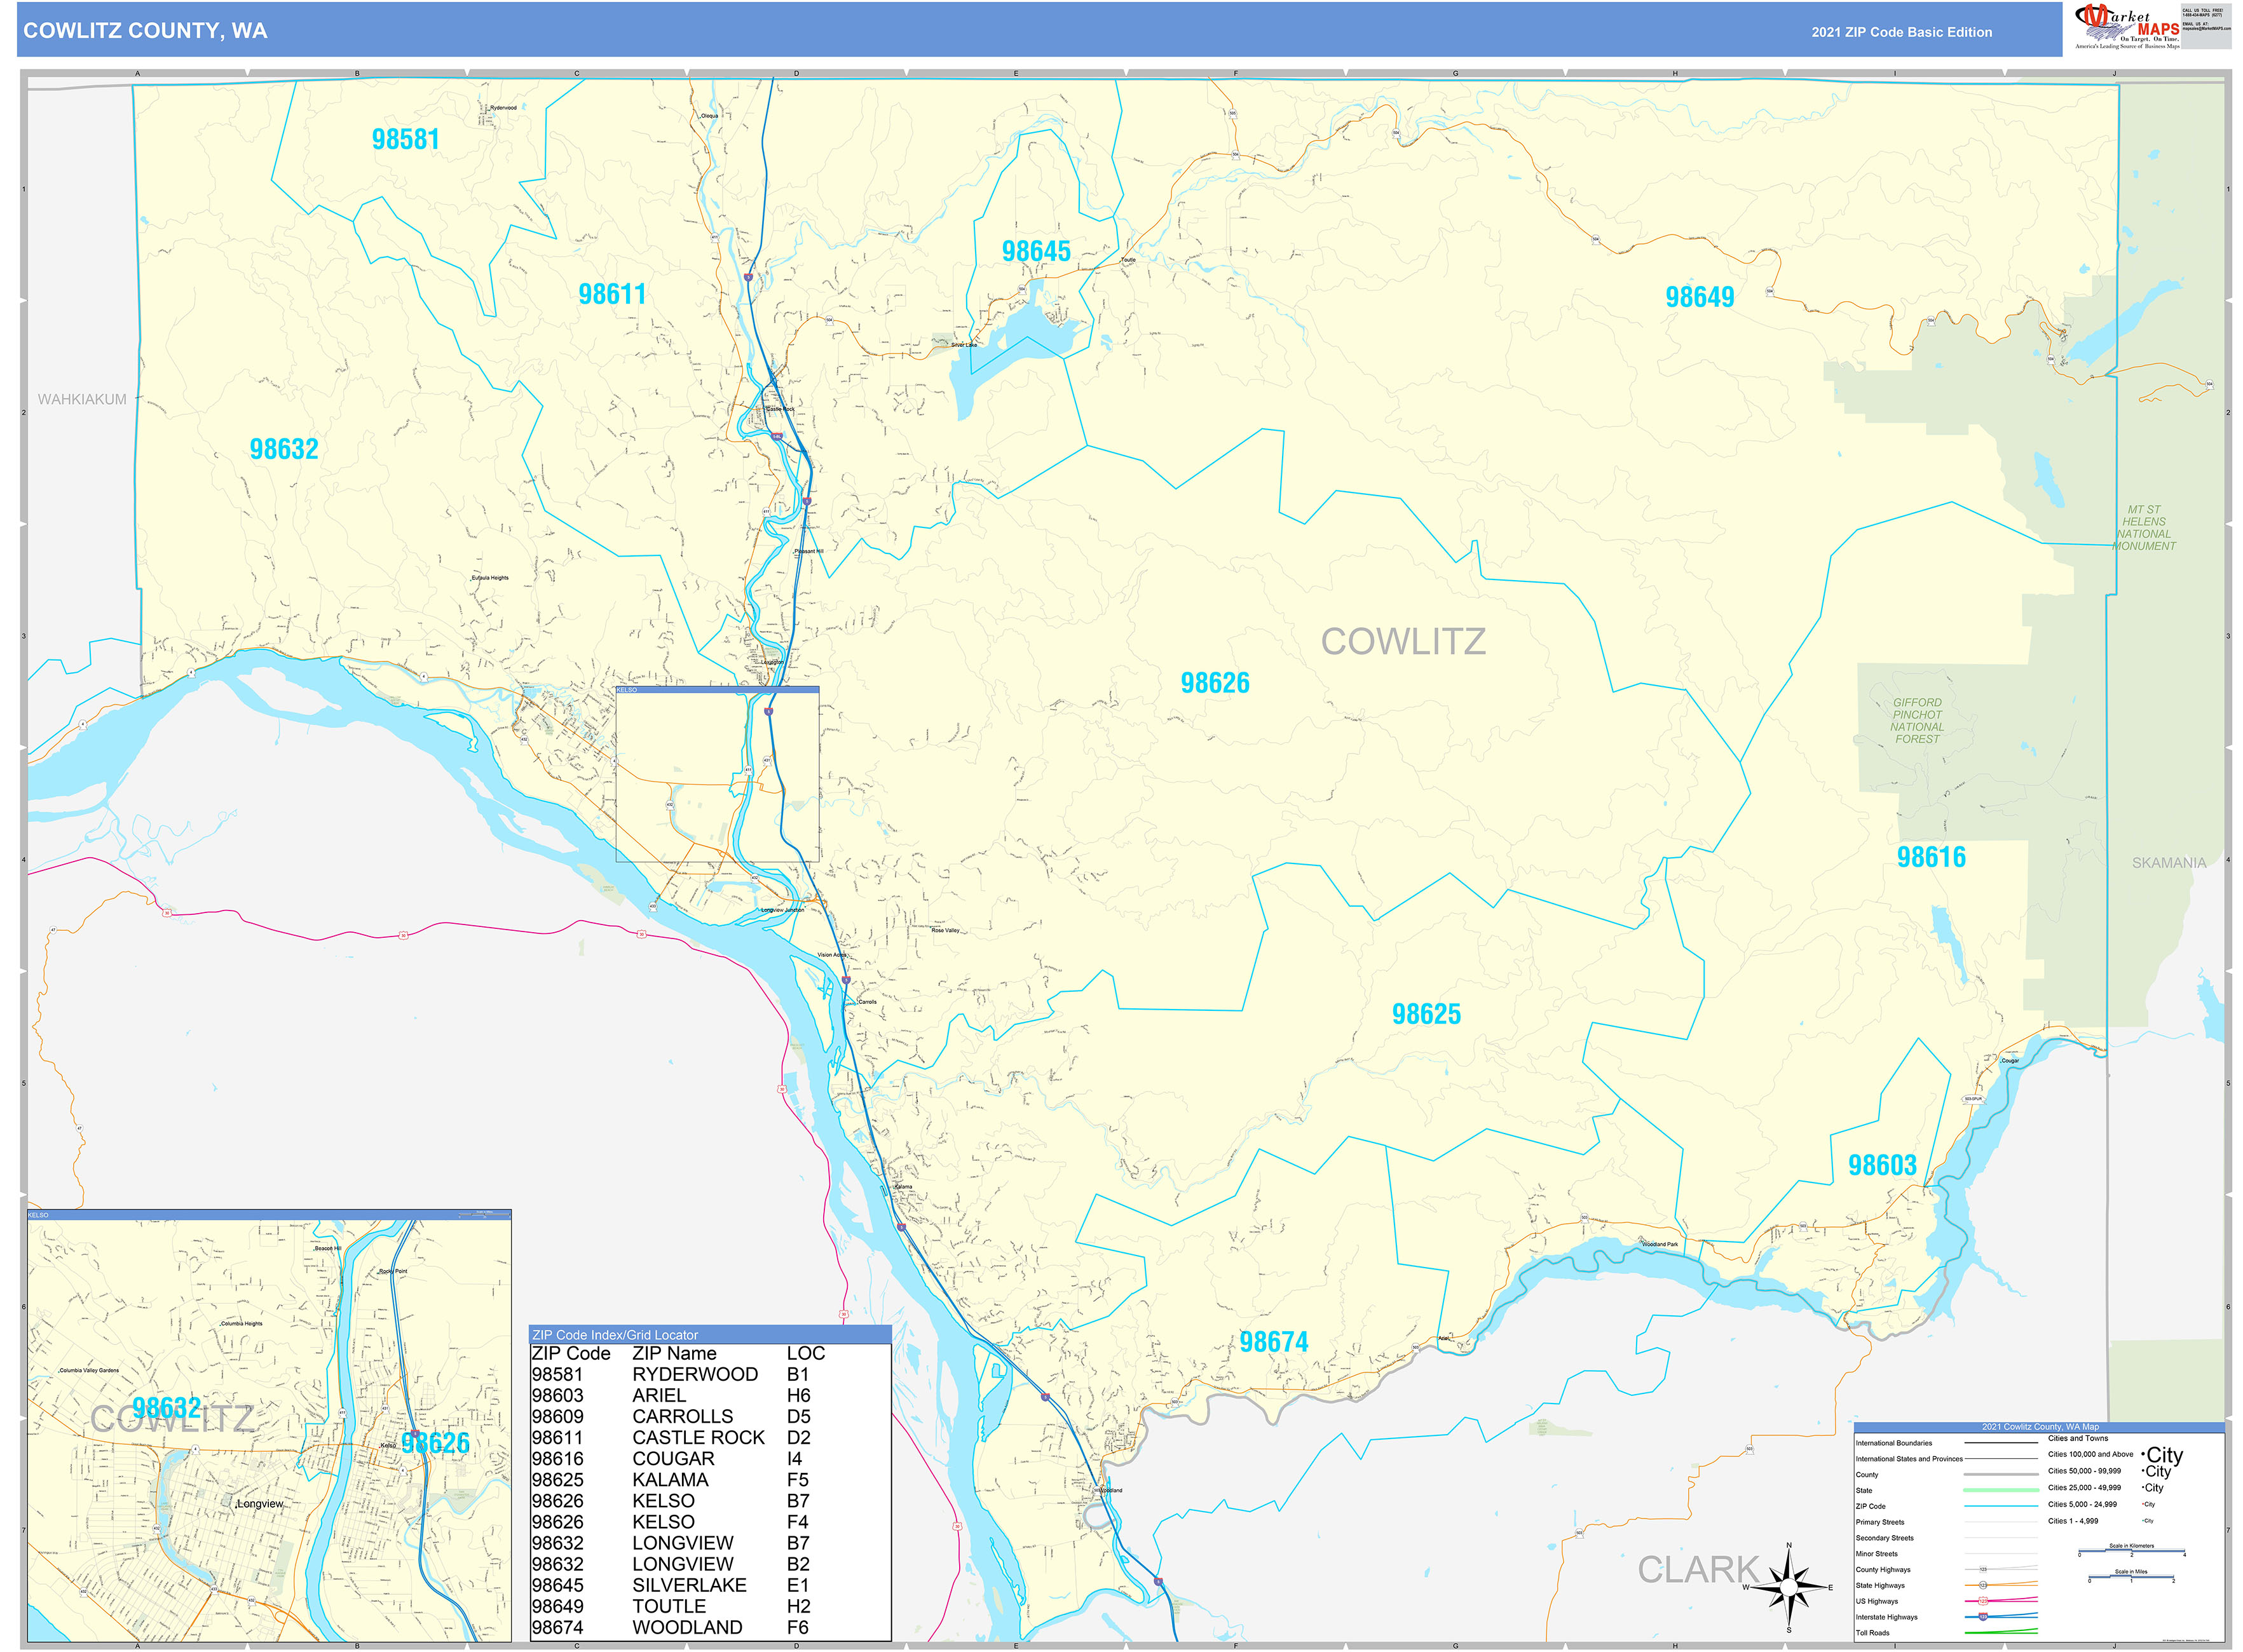
Task: Click the 98625 ZIP code label on map
Action: 1426,1014
